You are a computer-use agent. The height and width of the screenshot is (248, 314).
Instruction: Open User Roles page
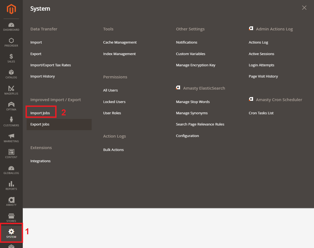(112, 113)
